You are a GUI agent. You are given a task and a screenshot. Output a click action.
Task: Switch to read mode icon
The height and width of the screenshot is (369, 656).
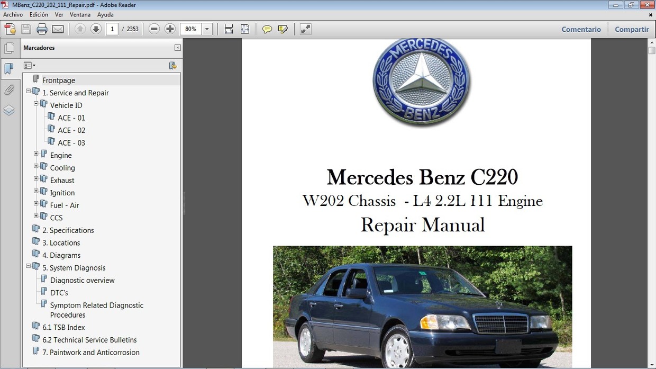[x=306, y=29]
